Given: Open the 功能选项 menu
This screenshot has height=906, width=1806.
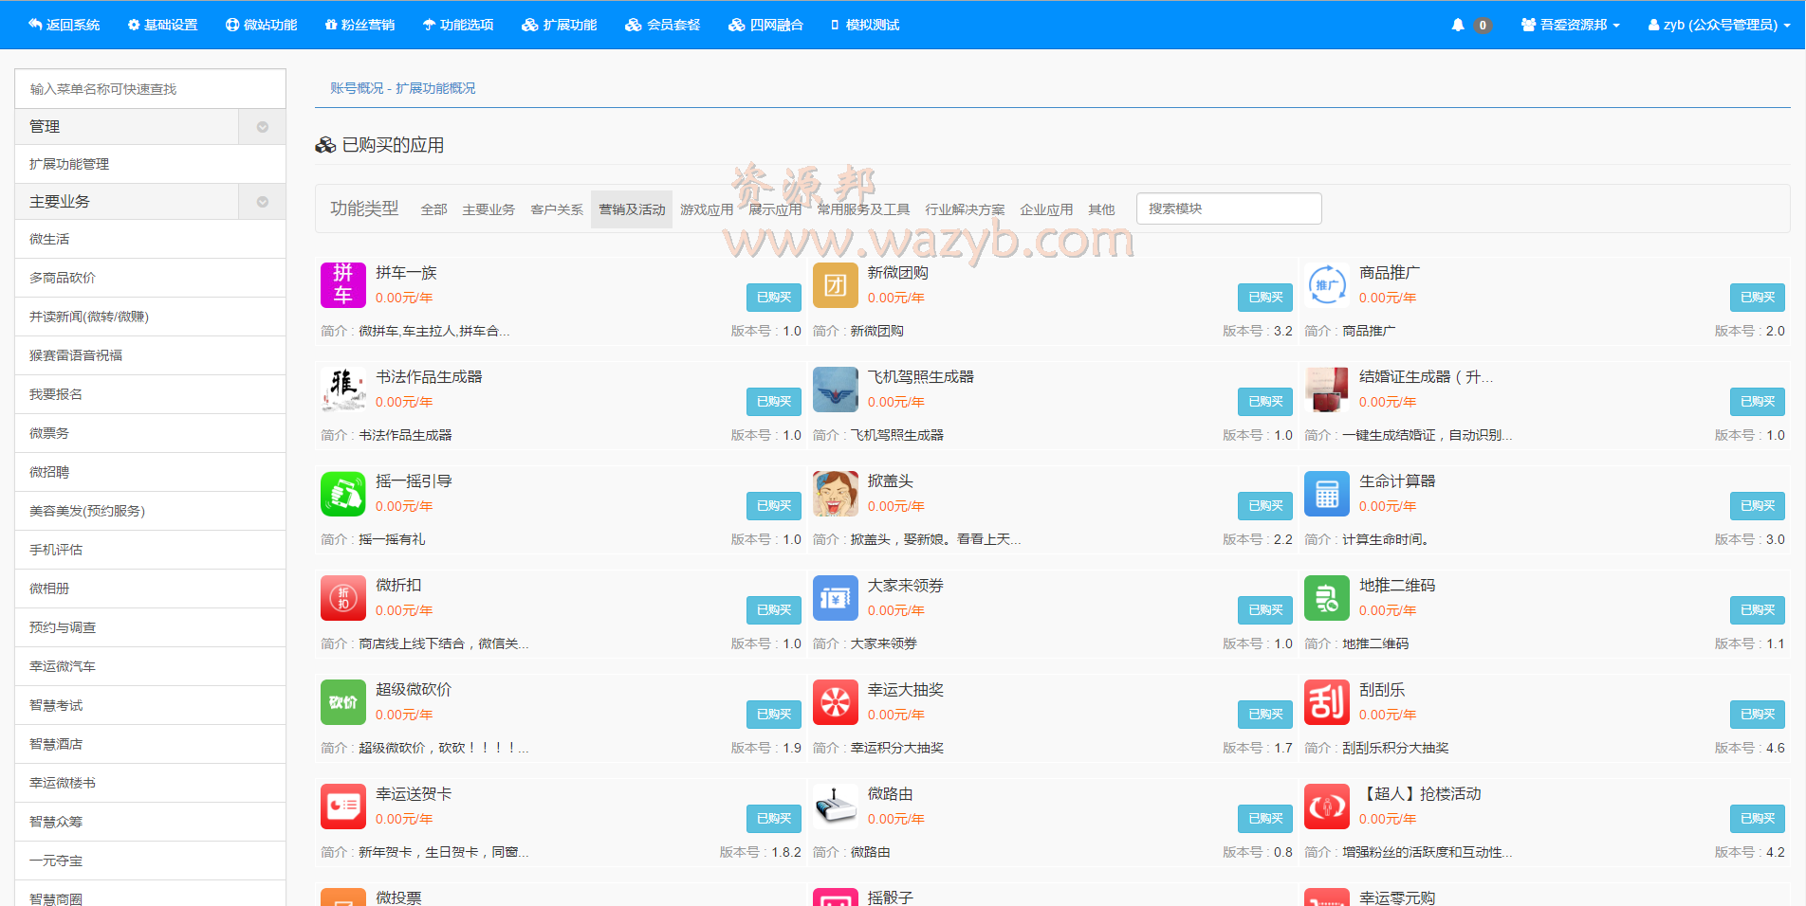Looking at the screenshot, I should tap(458, 25).
